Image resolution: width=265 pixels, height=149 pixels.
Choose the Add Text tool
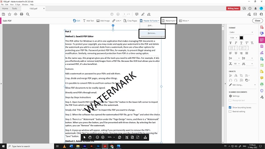coord(88,20)
